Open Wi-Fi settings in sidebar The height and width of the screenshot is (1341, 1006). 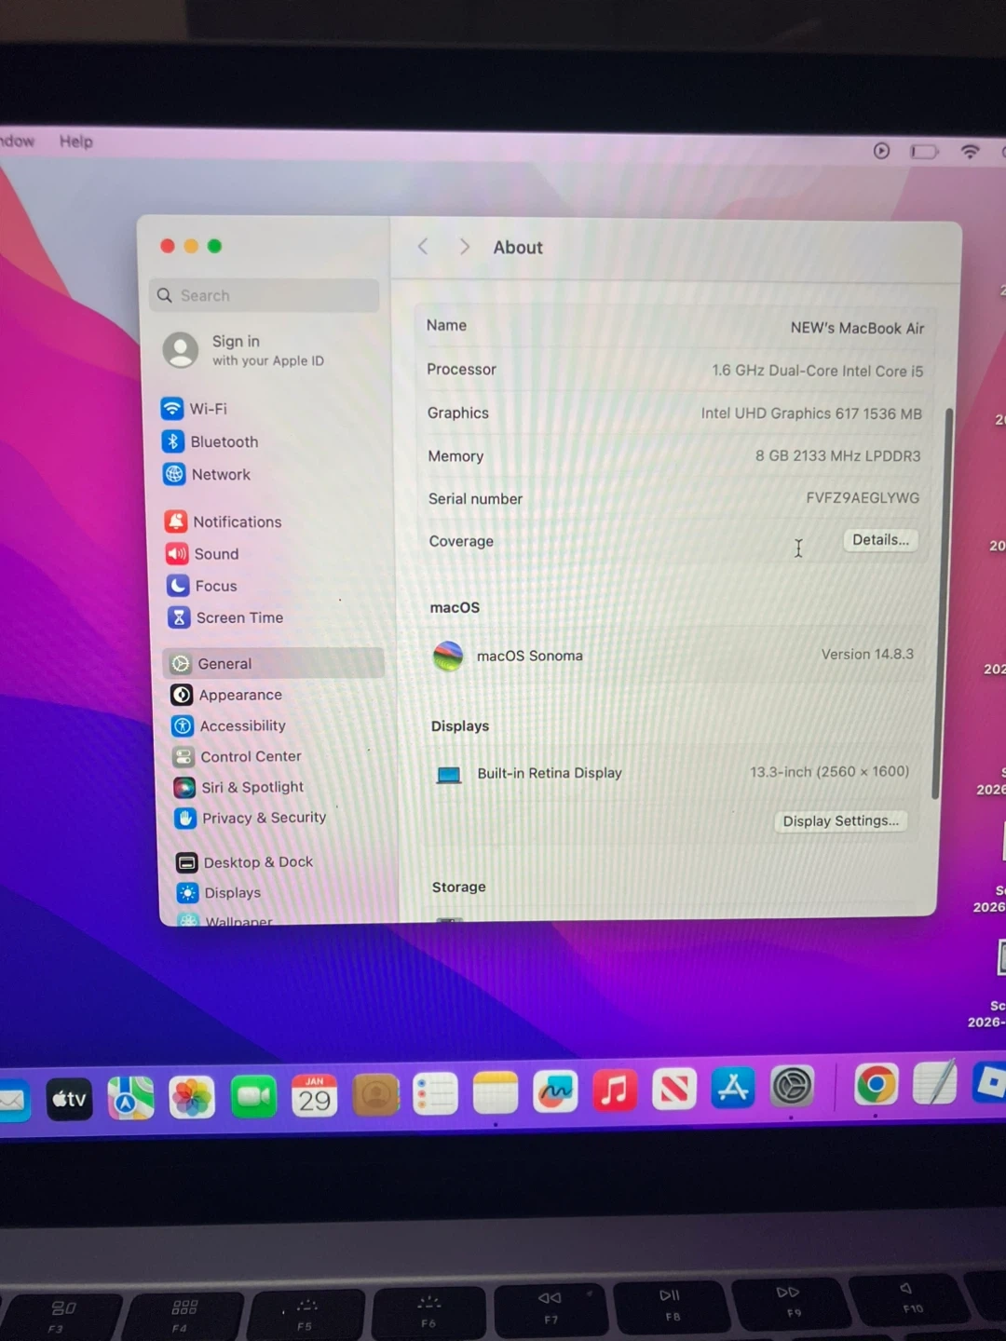(207, 409)
